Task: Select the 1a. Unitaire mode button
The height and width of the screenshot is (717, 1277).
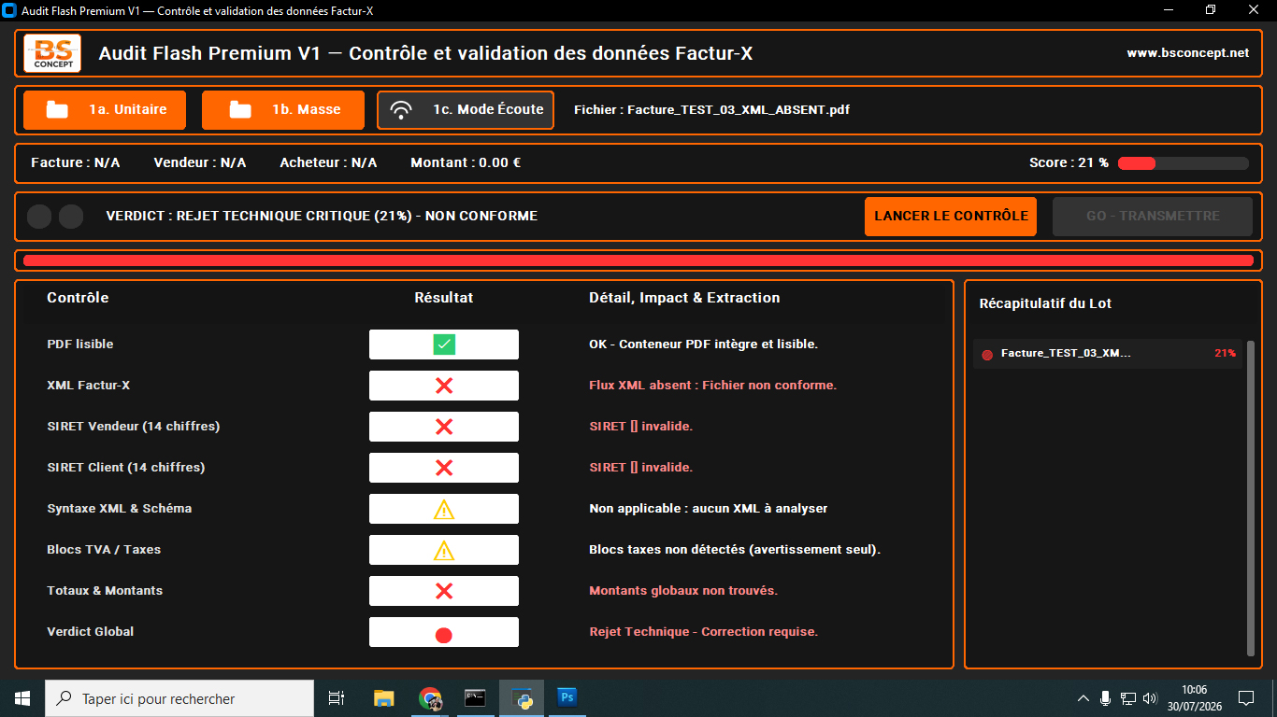Action: point(105,110)
